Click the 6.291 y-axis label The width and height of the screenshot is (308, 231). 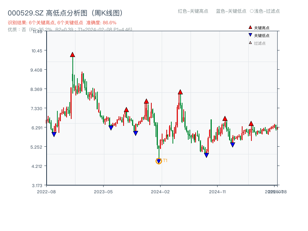click(37, 128)
